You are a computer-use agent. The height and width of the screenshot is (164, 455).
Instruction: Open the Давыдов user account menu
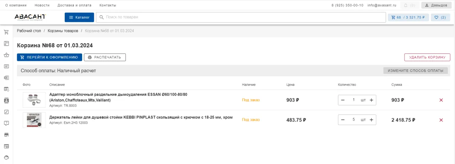coord(435,5)
